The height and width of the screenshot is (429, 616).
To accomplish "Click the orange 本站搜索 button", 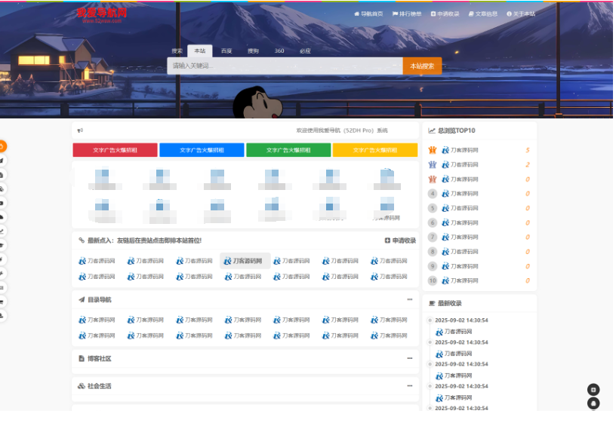I will coord(422,66).
